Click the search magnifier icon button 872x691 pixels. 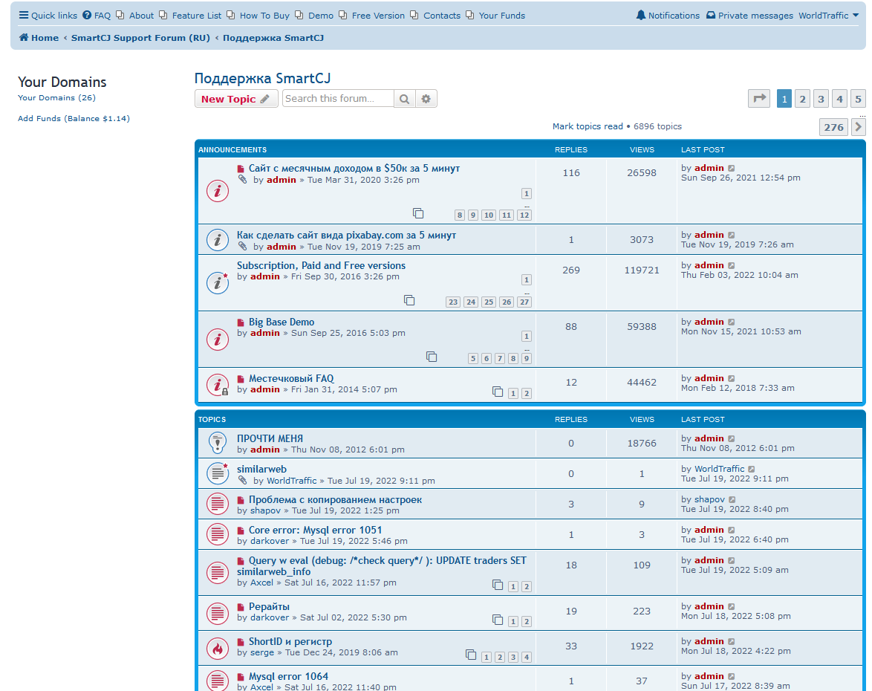coord(404,99)
